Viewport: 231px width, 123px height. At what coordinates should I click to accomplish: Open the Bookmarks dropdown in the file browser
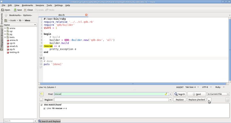[x=15, y=15]
